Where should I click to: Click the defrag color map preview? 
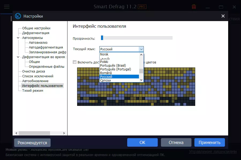click(x=136, y=87)
